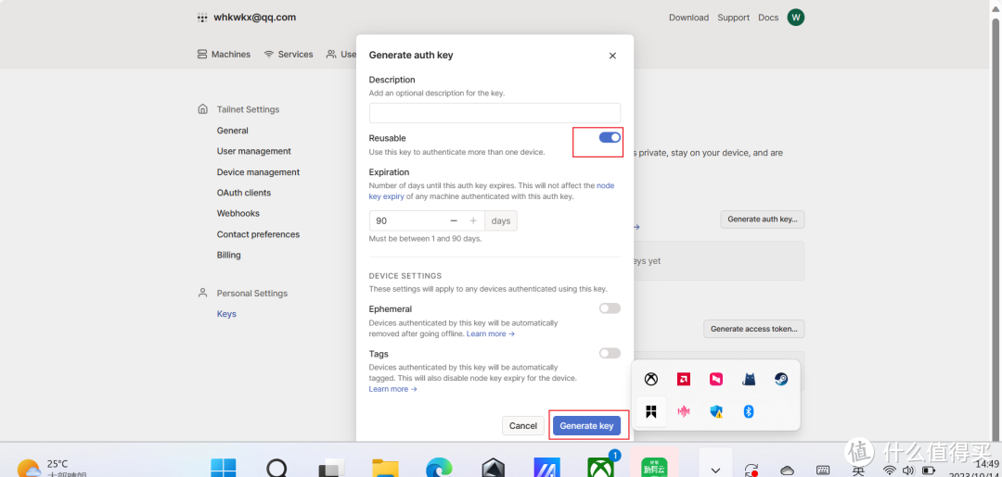Click the Bluetooth tray icon
1002x477 pixels.
click(x=749, y=411)
